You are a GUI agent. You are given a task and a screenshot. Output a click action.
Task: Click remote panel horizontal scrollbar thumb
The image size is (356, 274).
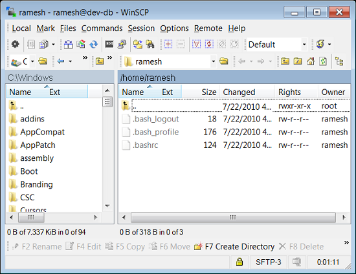[233, 217]
